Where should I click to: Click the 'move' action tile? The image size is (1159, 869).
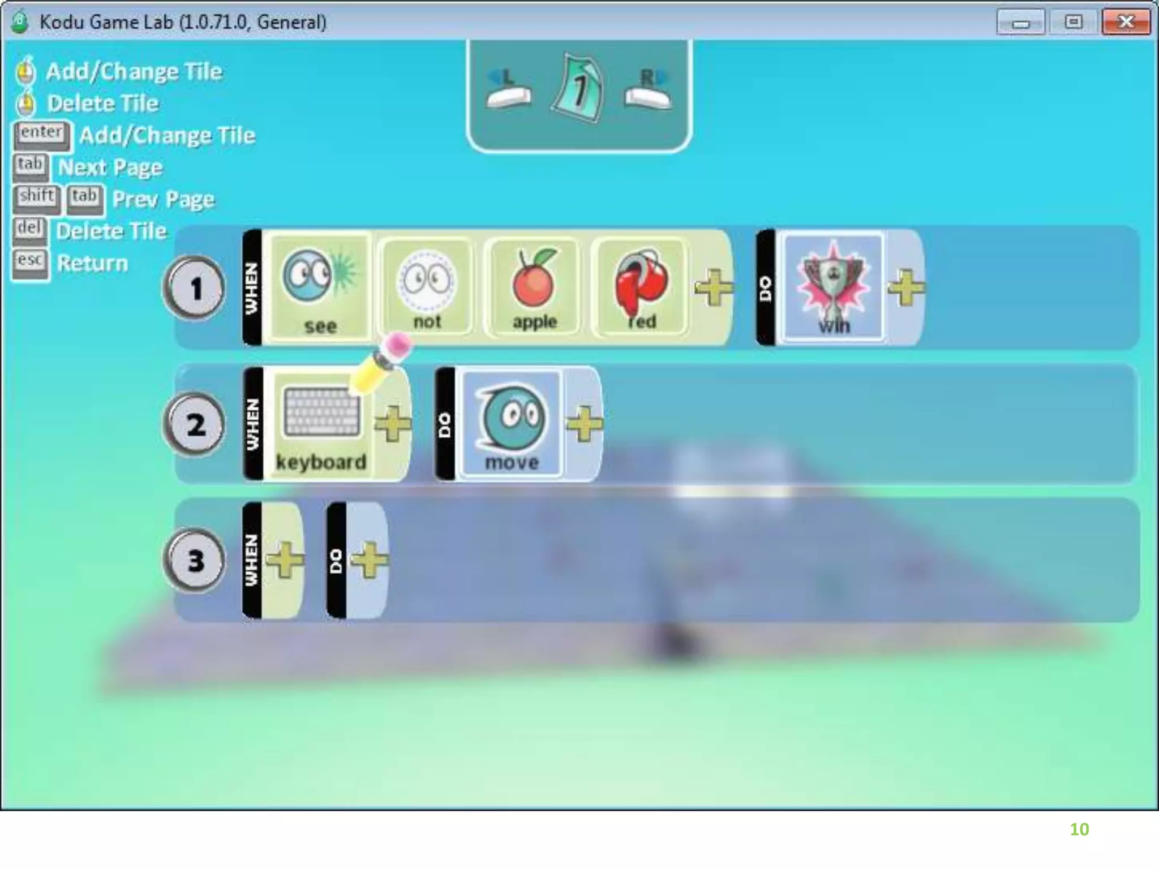pyautogui.click(x=512, y=424)
